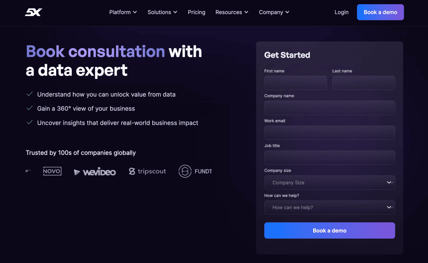Image resolution: width=428 pixels, height=263 pixels.
Task: Click into the First name field
Action: pyautogui.click(x=295, y=83)
